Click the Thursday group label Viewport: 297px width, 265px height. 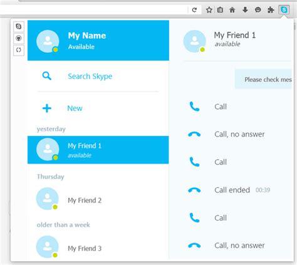point(51,177)
